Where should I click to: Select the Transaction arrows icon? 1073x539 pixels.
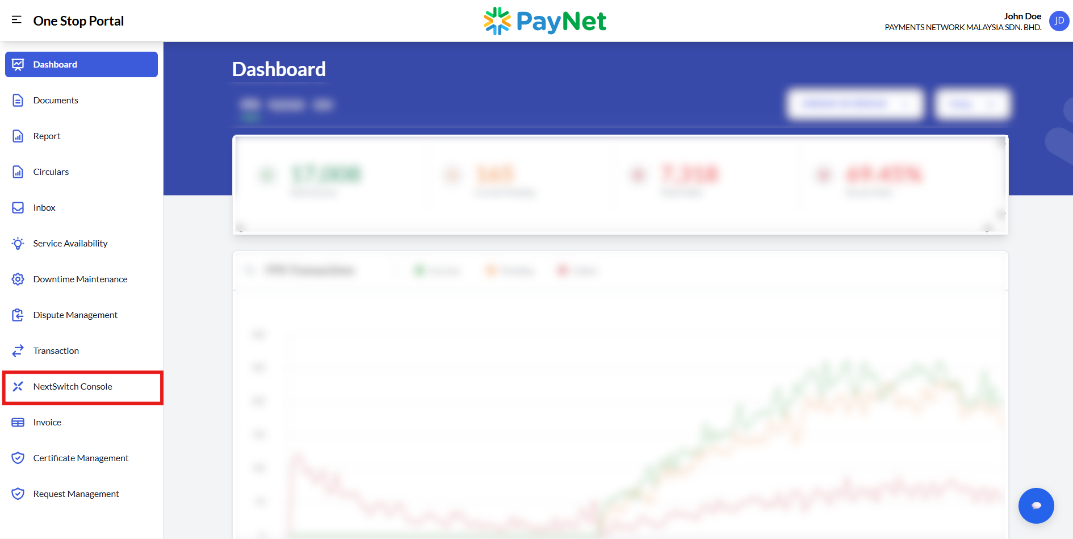pyautogui.click(x=18, y=350)
